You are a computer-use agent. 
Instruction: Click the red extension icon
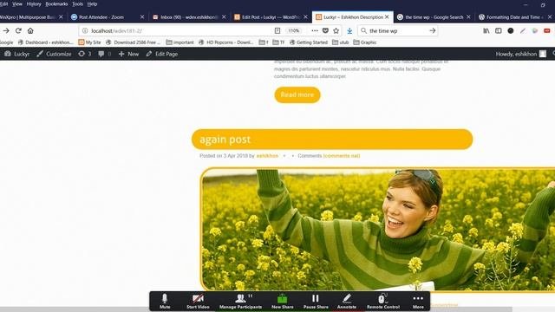pos(547,31)
